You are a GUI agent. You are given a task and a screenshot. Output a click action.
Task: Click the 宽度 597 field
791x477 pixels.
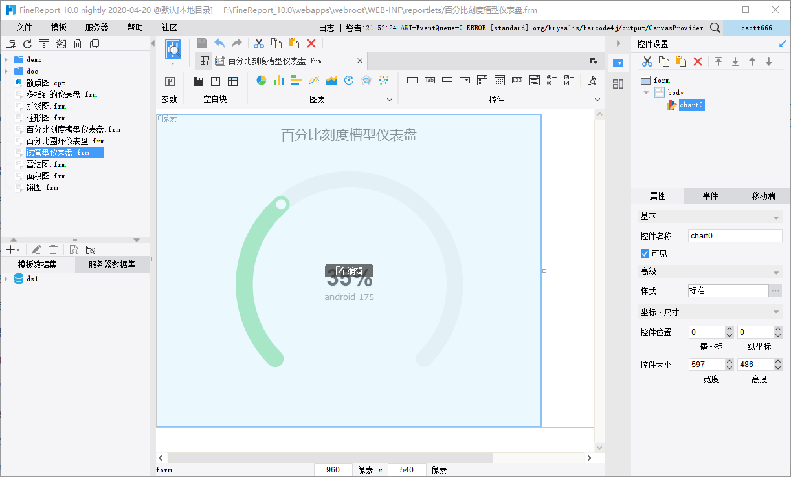pos(706,365)
